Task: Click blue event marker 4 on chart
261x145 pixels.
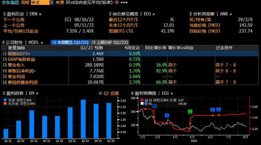Action: point(219,110)
